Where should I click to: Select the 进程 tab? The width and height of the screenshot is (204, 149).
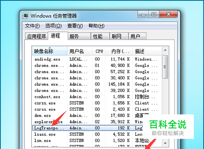coord(58,36)
